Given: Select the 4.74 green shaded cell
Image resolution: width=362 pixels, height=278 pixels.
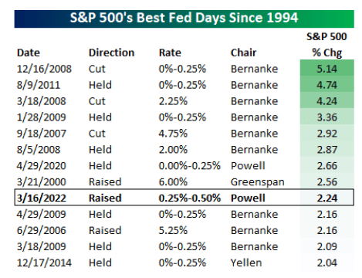Looking at the screenshot, I should pyautogui.click(x=327, y=84).
